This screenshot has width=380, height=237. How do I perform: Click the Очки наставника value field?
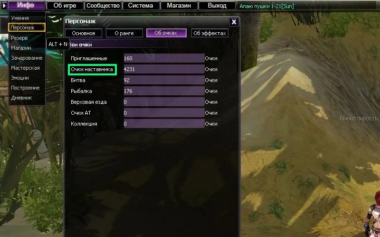164,69
